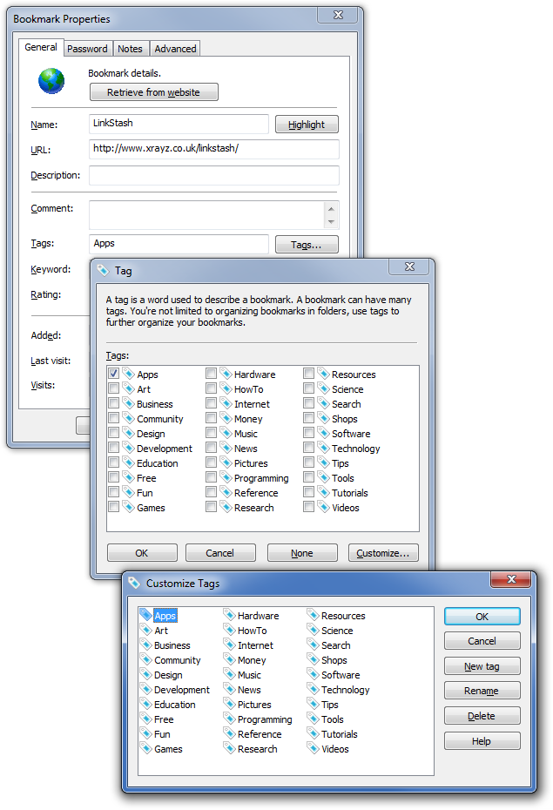Click the New tag button
The width and height of the screenshot is (553, 810).
click(x=482, y=666)
